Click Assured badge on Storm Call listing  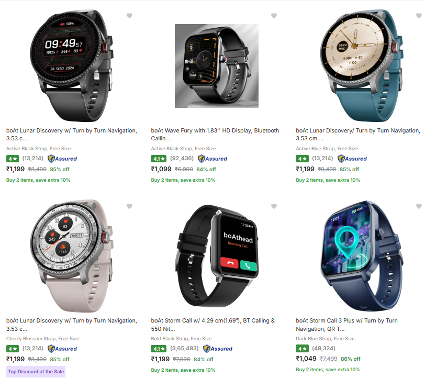pos(218,349)
